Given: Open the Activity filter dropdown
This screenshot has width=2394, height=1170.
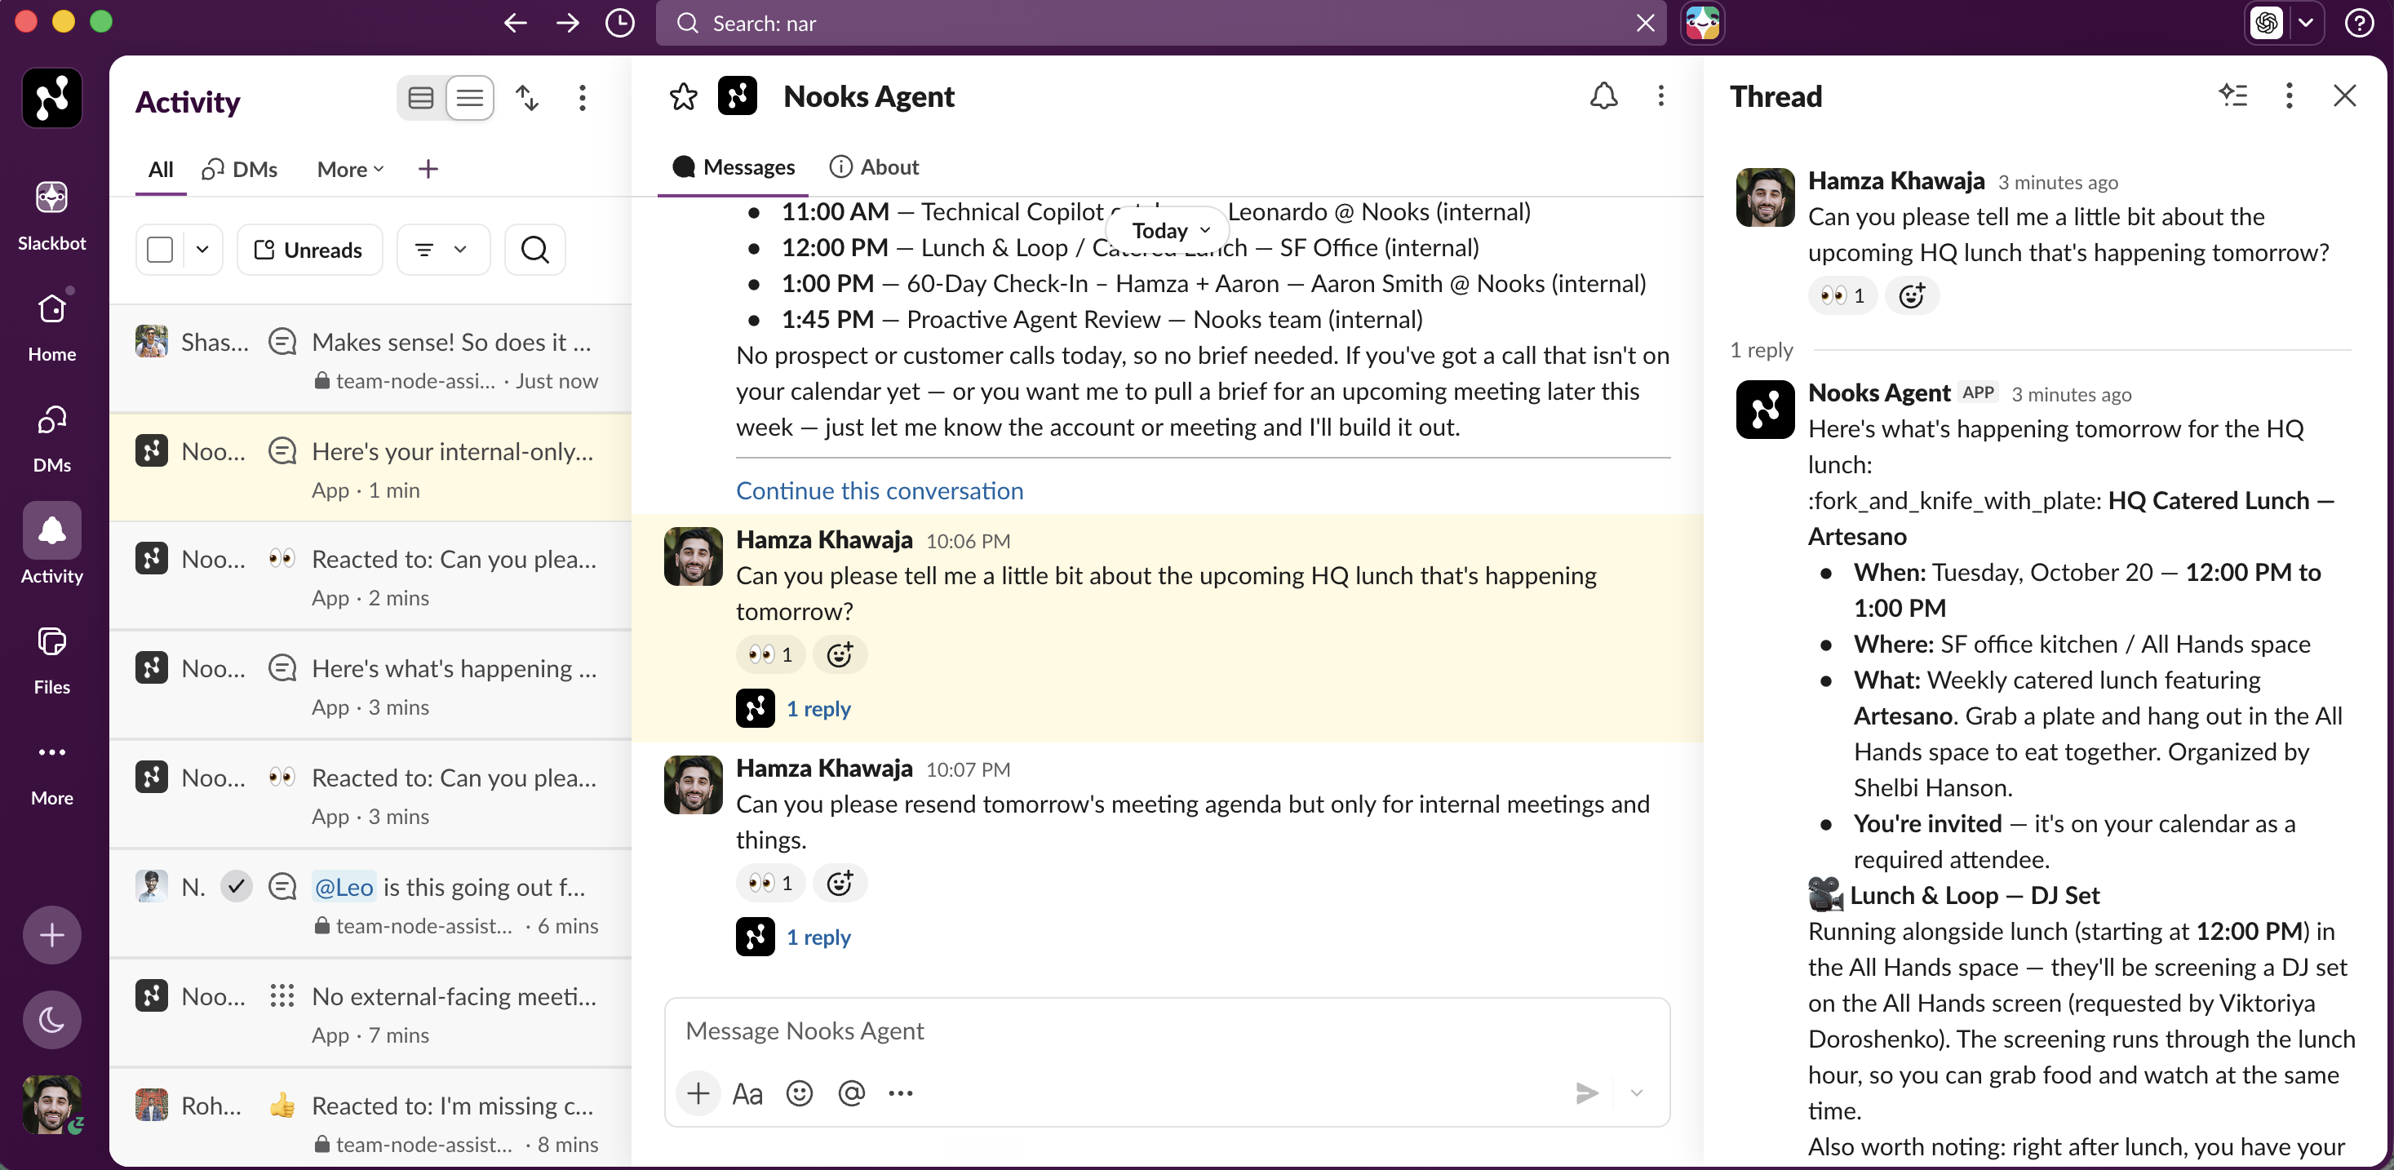Looking at the screenshot, I should click(x=442, y=250).
